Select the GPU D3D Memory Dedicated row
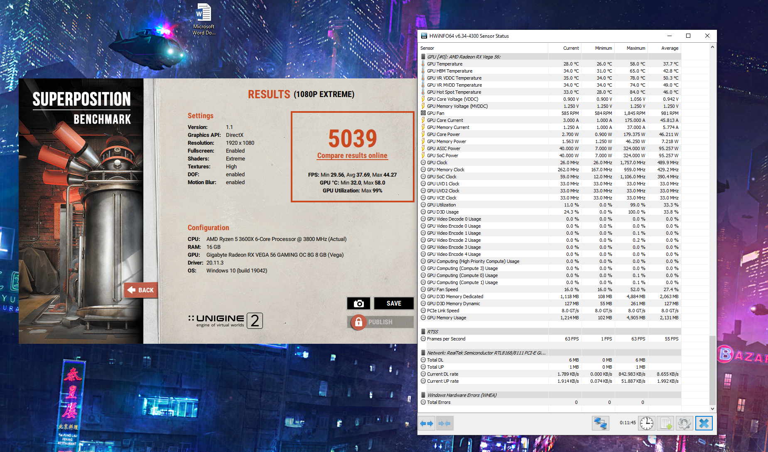Screen dimensions: 768x452 550,296
